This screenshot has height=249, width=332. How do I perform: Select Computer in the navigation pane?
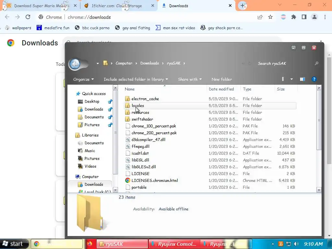90,177
